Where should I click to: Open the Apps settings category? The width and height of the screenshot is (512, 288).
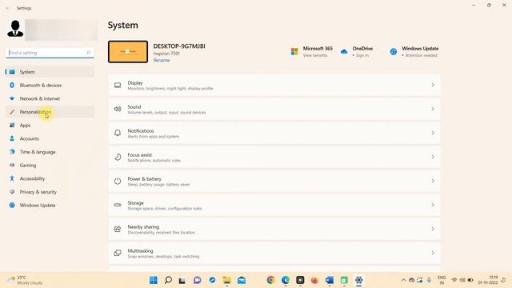[50, 126]
